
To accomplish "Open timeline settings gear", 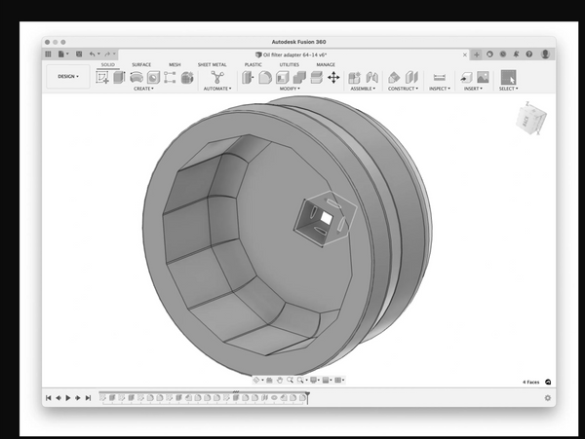I will (547, 398).
